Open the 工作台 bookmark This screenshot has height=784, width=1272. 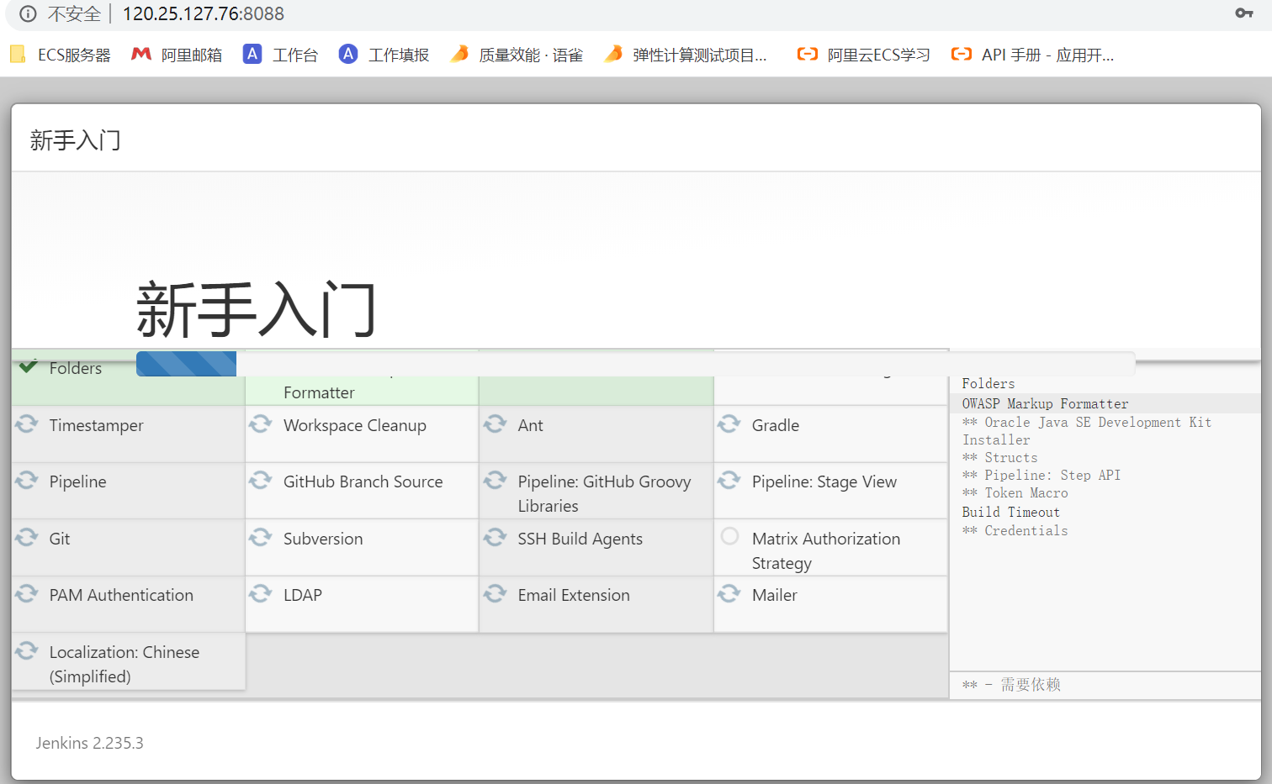[x=281, y=55]
